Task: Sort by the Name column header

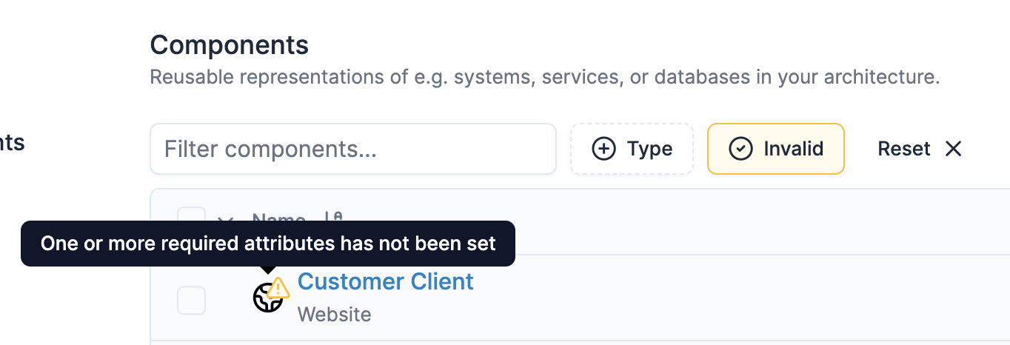Action: [x=279, y=216]
